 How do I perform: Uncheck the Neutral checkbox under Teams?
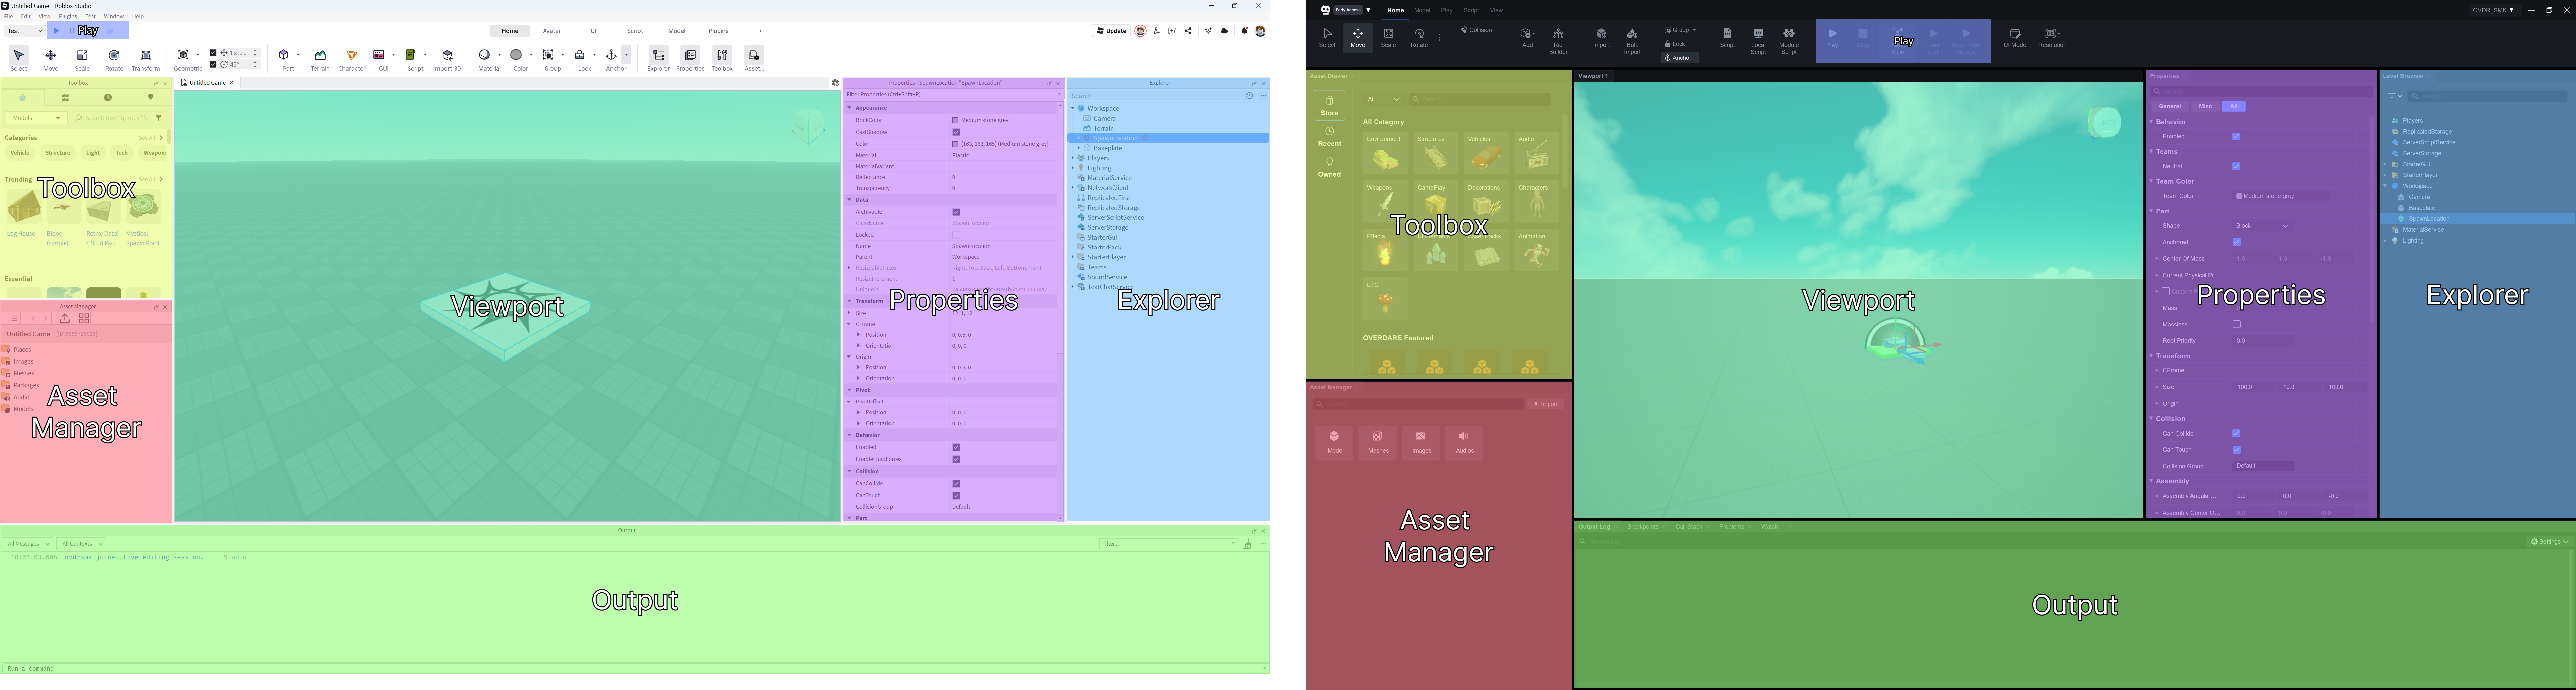tap(2236, 167)
